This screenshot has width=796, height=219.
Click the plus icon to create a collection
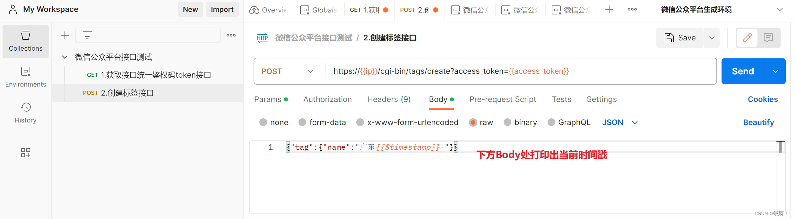[65, 35]
